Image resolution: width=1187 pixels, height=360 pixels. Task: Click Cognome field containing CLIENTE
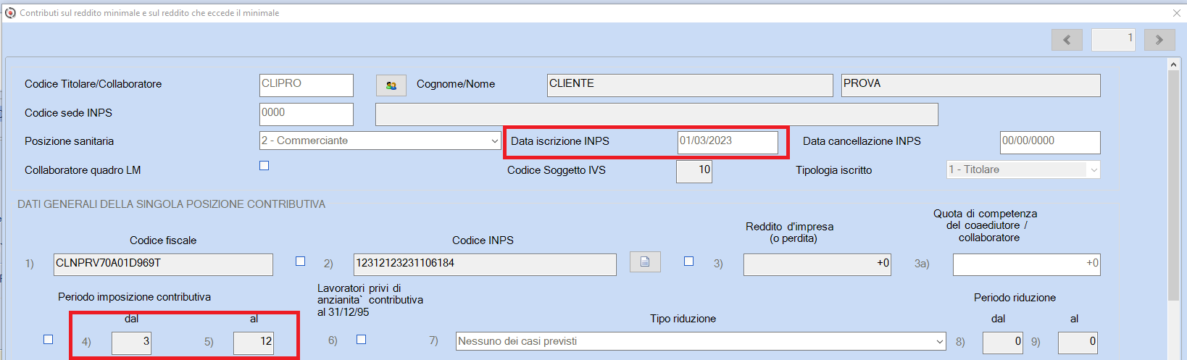(690, 85)
